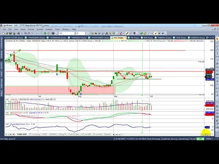The image size is (219, 164).
Task: Click the Save toolbar icon
Action: pyautogui.click(x=10, y=33)
